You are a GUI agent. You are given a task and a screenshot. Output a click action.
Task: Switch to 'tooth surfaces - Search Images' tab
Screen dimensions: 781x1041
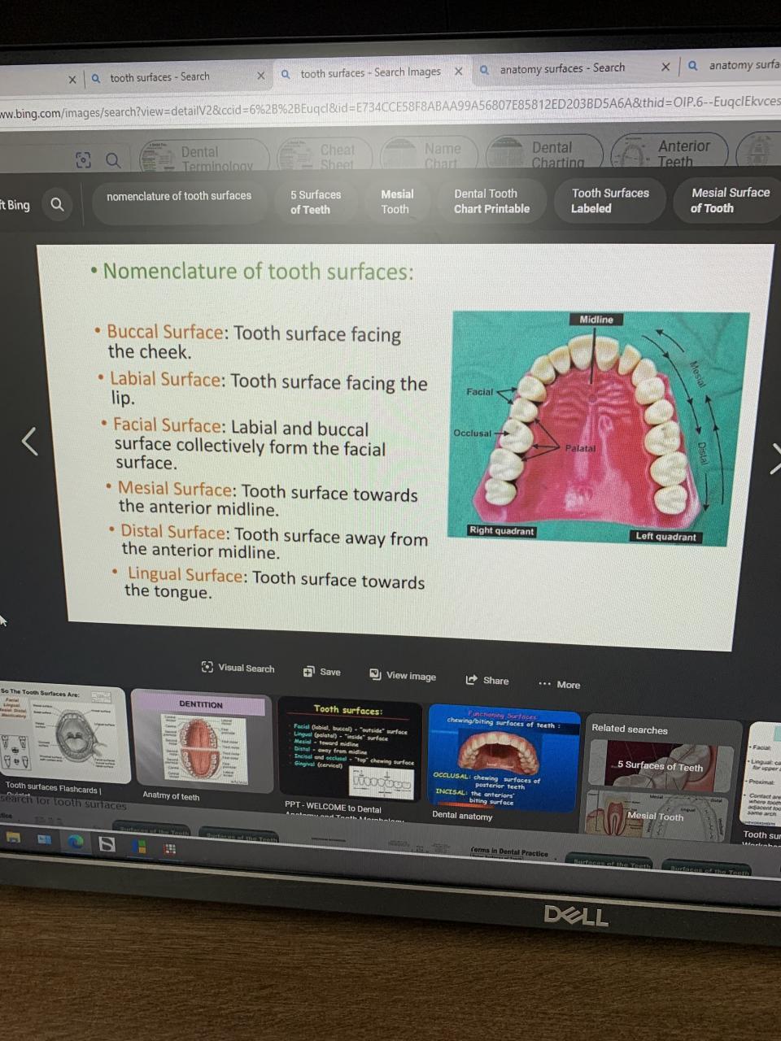tap(370, 73)
